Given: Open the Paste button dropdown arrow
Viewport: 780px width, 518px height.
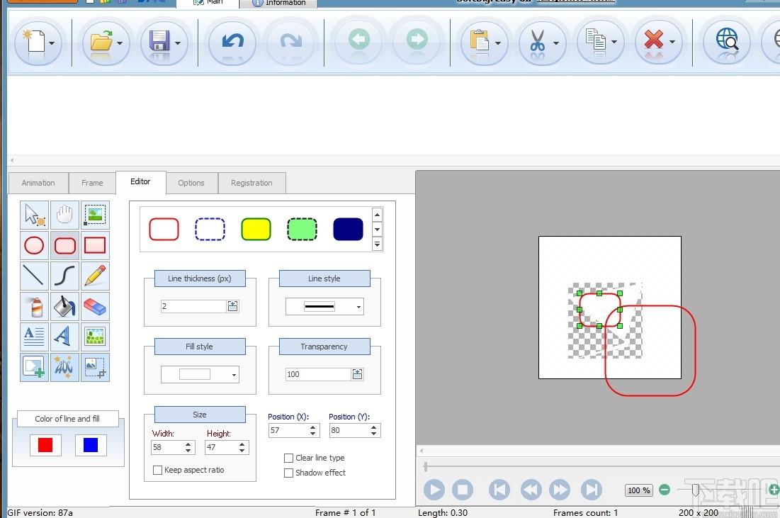Looking at the screenshot, I should (x=498, y=43).
